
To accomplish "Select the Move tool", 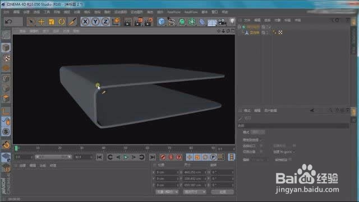I will pos(42,22).
